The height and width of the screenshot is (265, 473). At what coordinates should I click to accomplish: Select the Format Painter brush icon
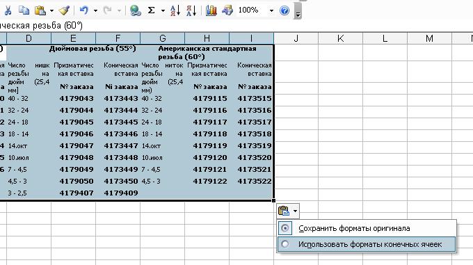pos(64,10)
